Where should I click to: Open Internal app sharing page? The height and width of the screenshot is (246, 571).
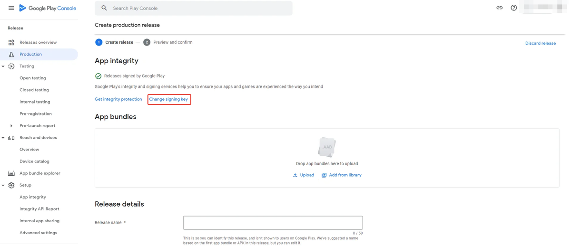(x=39, y=220)
